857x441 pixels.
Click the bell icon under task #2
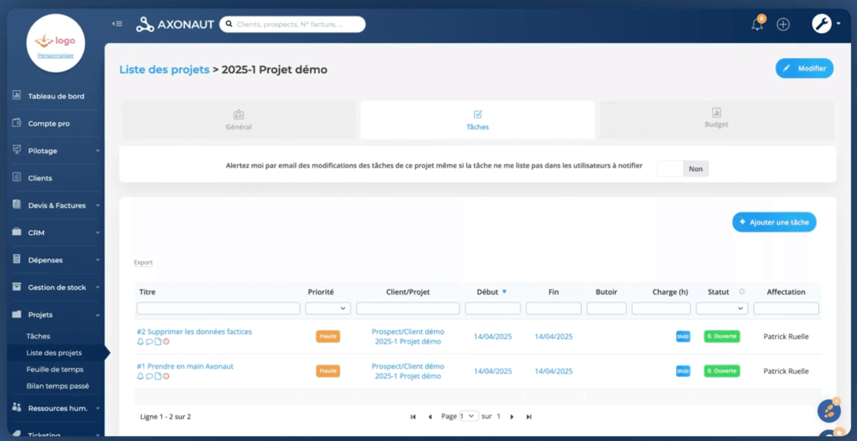[140, 342]
